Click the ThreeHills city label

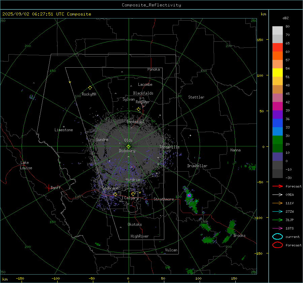169,147
